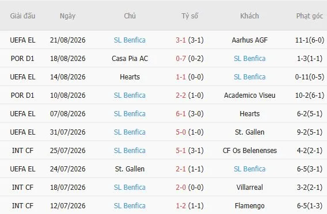The height and width of the screenshot is (214, 327).
Task: Click Villarreal team name
Action: [249, 188]
